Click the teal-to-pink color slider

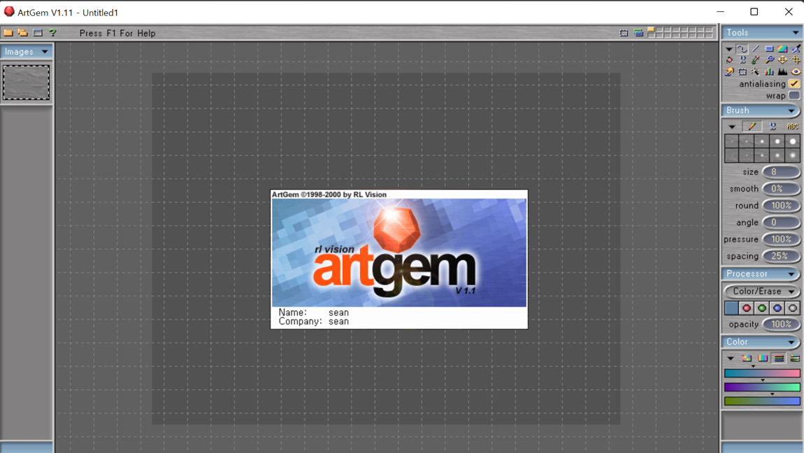[x=762, y=373]
